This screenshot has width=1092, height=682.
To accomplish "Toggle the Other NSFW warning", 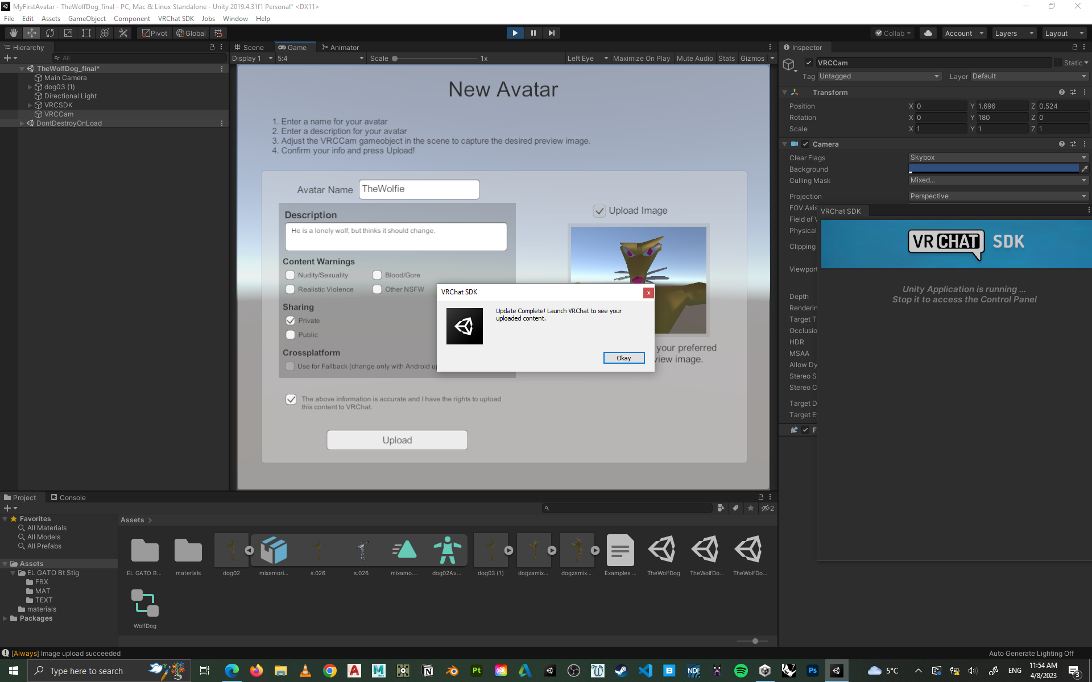I will coord(377,289).
